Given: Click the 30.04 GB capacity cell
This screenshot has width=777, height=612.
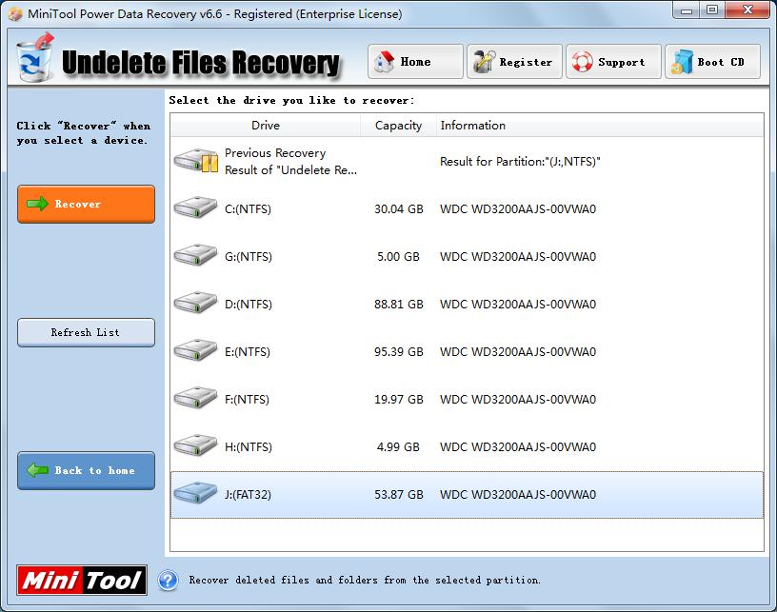Looking at the screenshot, I should [398, 209].
